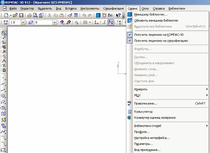Image resolution: width=210 pixels, height=153 pixels.
Task: Open the Вставка menu
Action: pyautogui.click(x=71, y=9)
